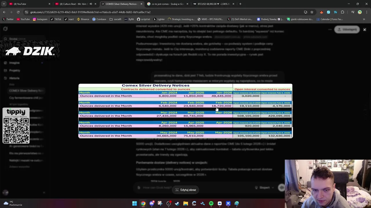Select the COMEX Silver Delivery Notices tab
Screen dimensions: 371x208
pos(121,4)
